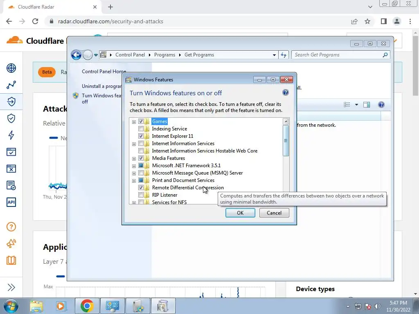The image size is (419, 314).
Task: Click the Chrome address bar URL
Action: pos(110,21)
